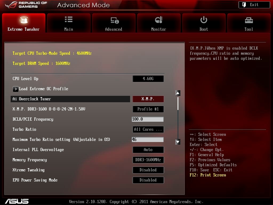Open Internal PLL Overvoltage Auto dropdown
273x205 pixels.
point(148,149)
